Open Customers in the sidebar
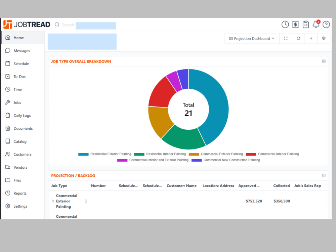336x252 pixels. click(x=23, y=154)
